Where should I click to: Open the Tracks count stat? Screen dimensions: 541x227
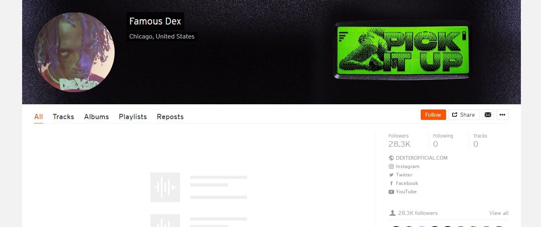pyautogui.click(x=480, y=140)
